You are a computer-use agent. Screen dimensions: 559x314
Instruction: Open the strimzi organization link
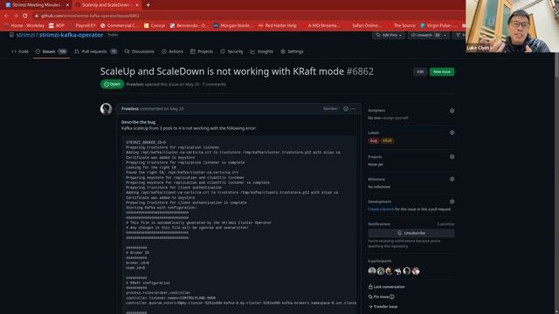click(25, 35)
